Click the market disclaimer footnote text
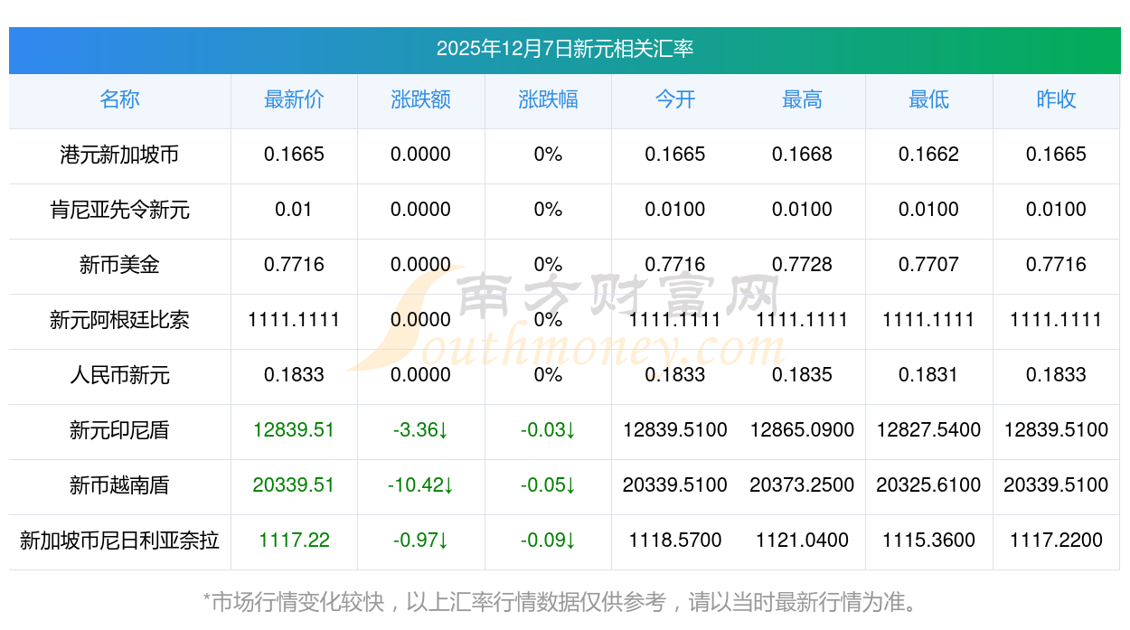Screen dimensions: 1130x630 (x=564, y=601)
